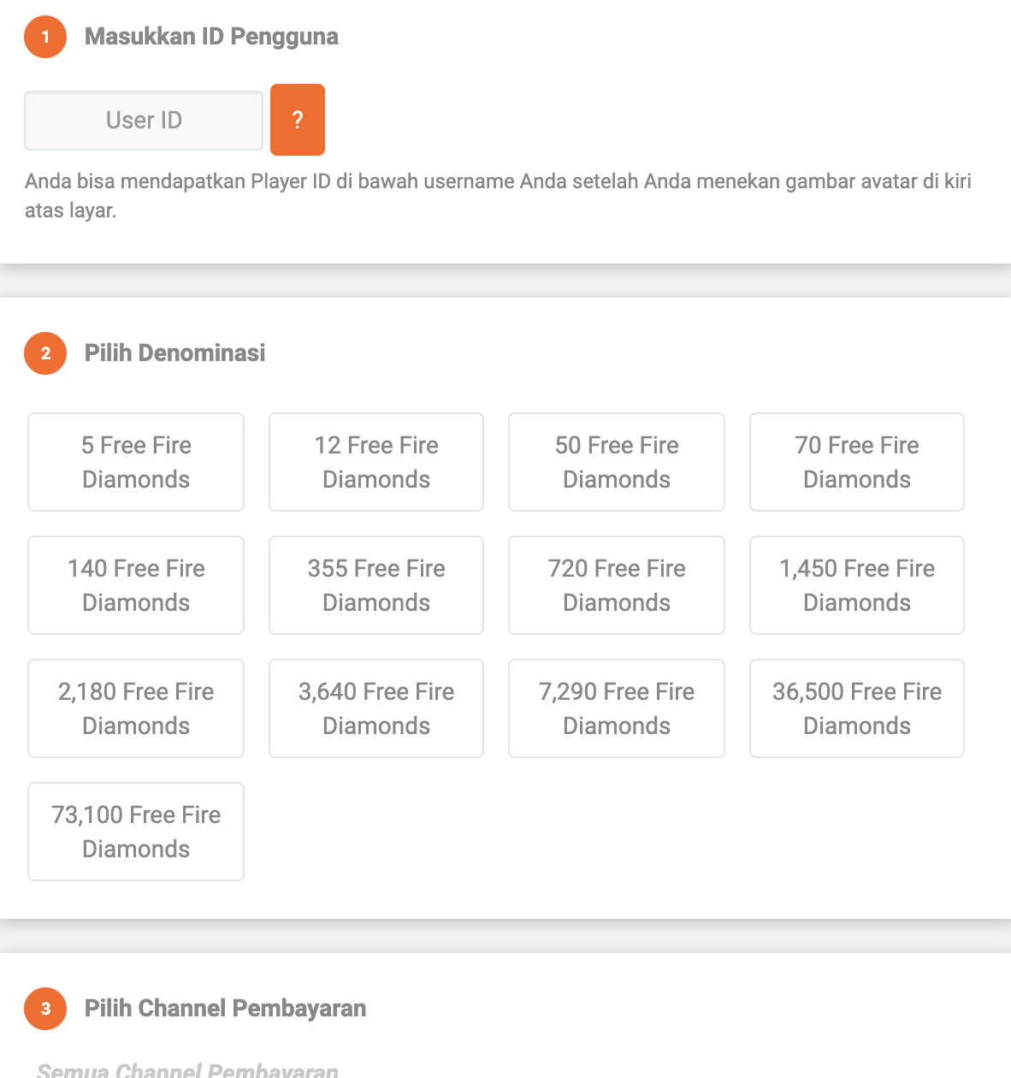Click the step 3 orange number badge

click(45, 1009)
